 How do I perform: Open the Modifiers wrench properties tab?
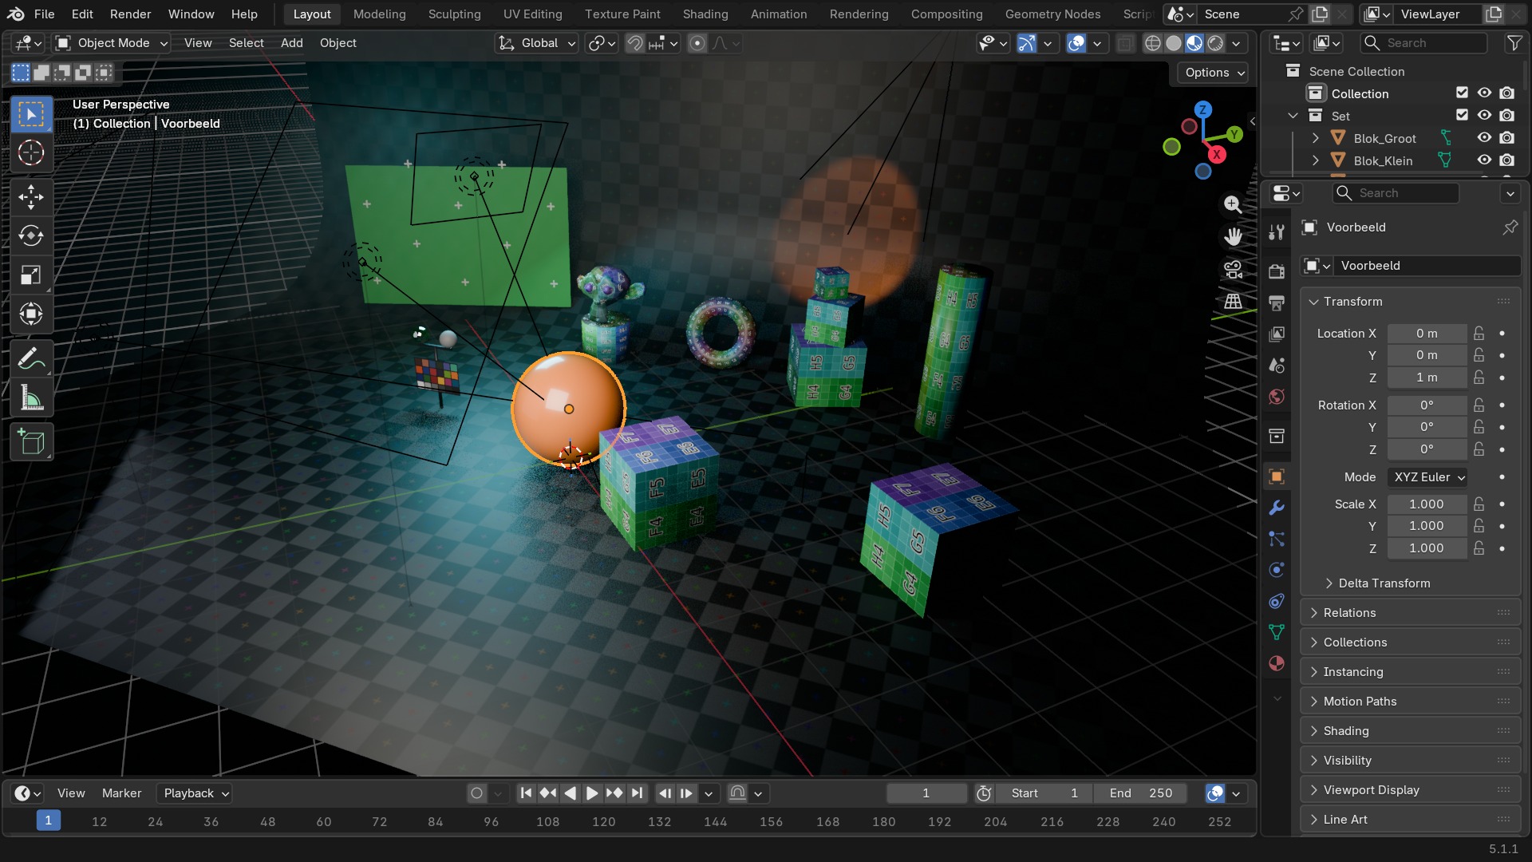1277,508
